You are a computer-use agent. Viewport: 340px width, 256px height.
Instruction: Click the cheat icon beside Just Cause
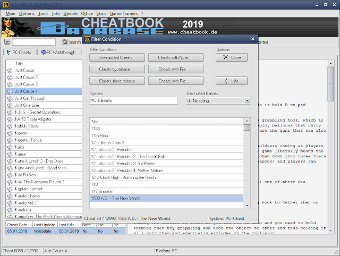coord(10,71)
